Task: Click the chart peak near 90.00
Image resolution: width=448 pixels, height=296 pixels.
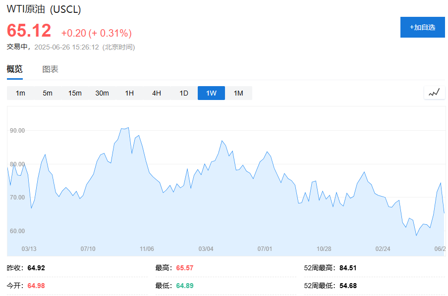Action: click(x=128, y=128)
